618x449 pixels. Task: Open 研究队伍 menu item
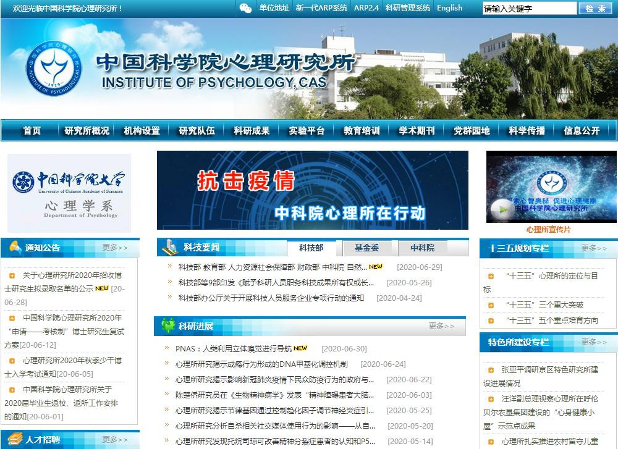pos(197,131)
